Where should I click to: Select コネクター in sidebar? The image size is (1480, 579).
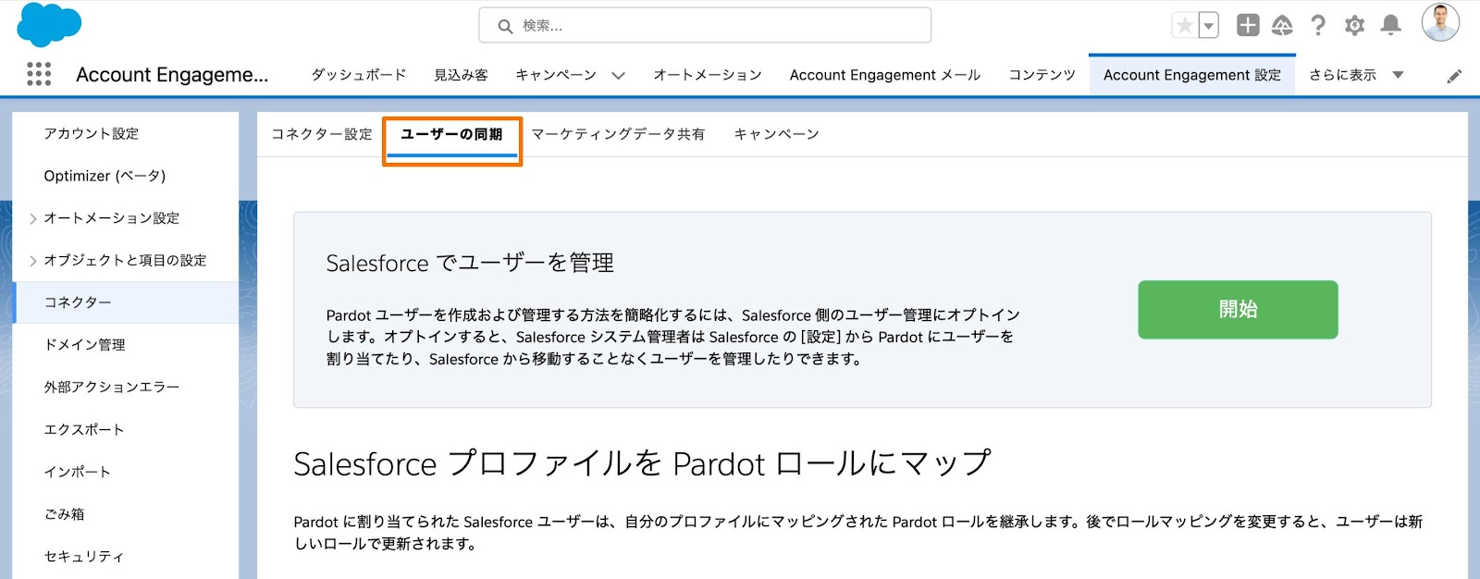click(x=127, y=302)
